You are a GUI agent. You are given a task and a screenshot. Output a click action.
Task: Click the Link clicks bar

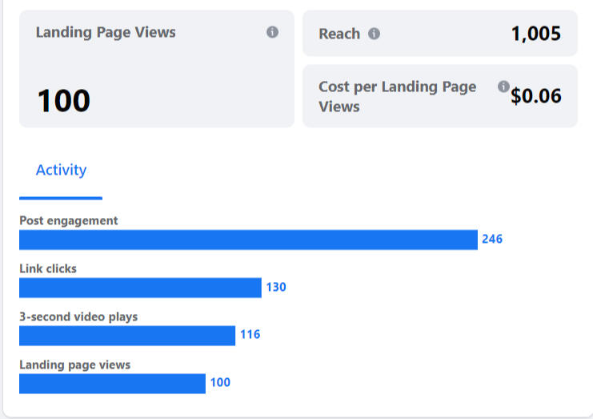(x=140, y=288)
